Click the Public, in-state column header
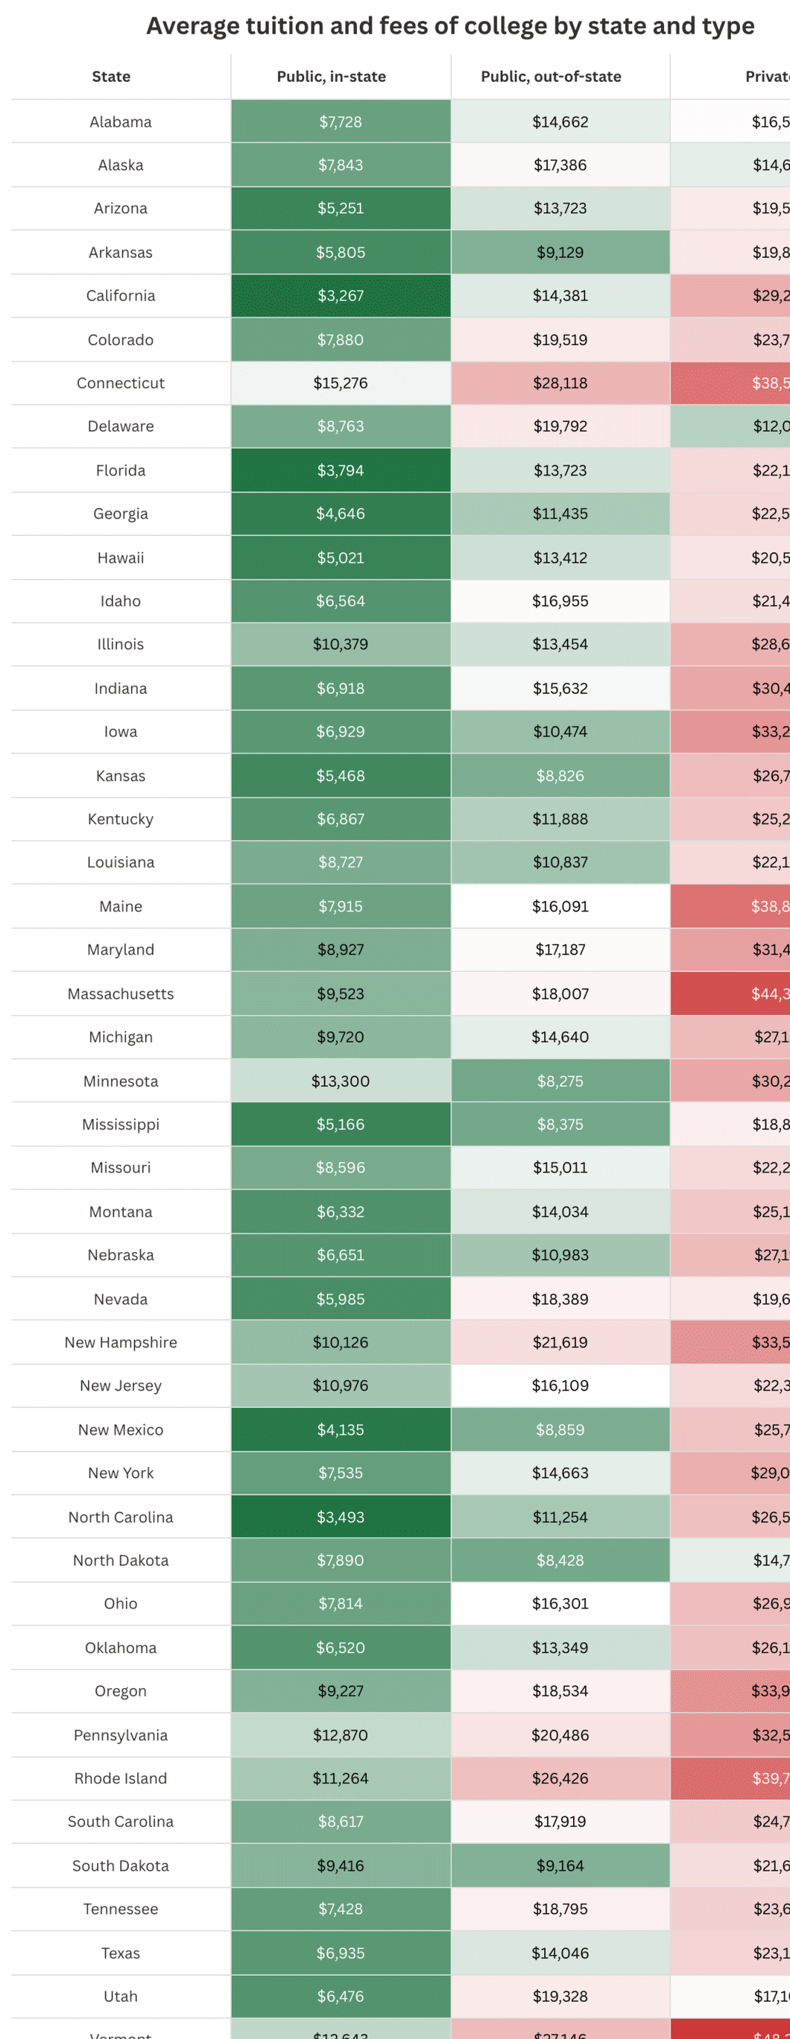 (331, 77)
